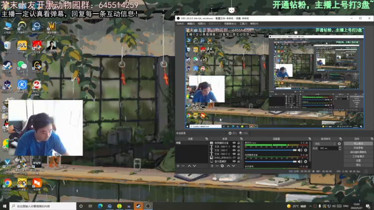374x210 pixels.
Task: Open Task View from the taskbar
Action: point(90,206)
